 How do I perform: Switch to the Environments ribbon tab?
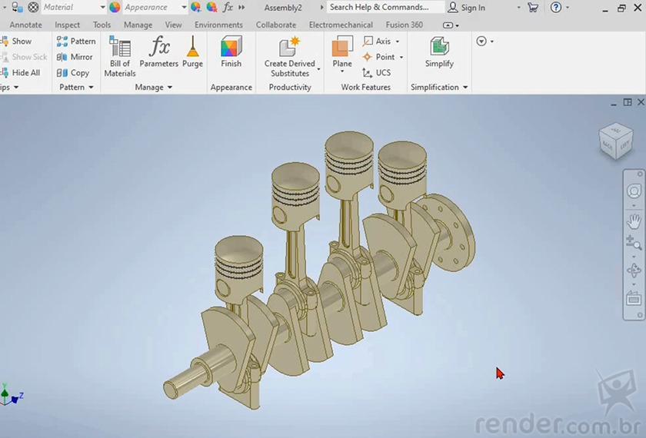click(x=218, y=25)
